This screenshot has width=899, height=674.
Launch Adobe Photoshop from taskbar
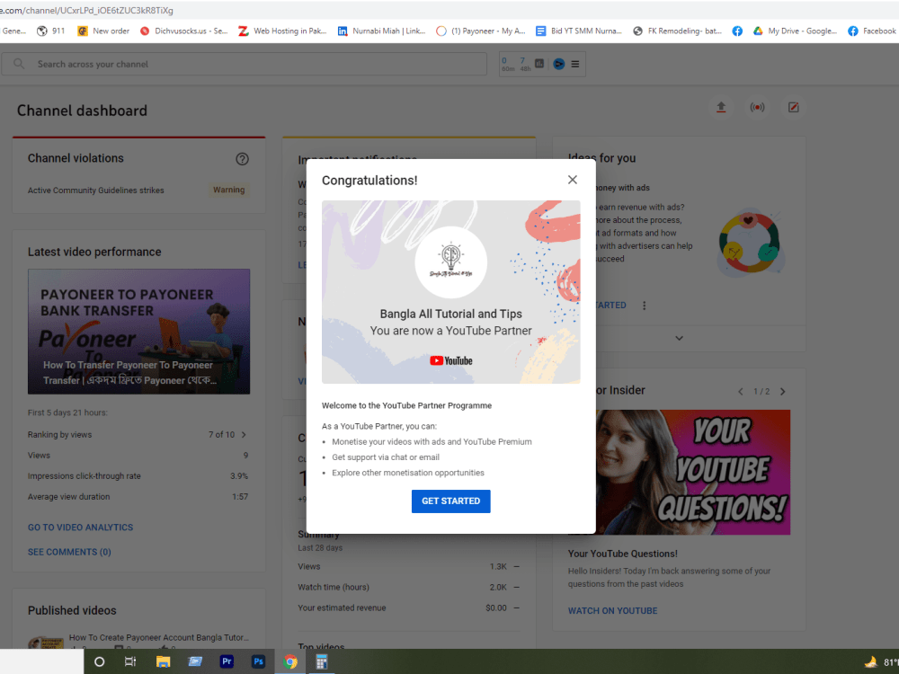pyautogui.click(x=258, y=661)
